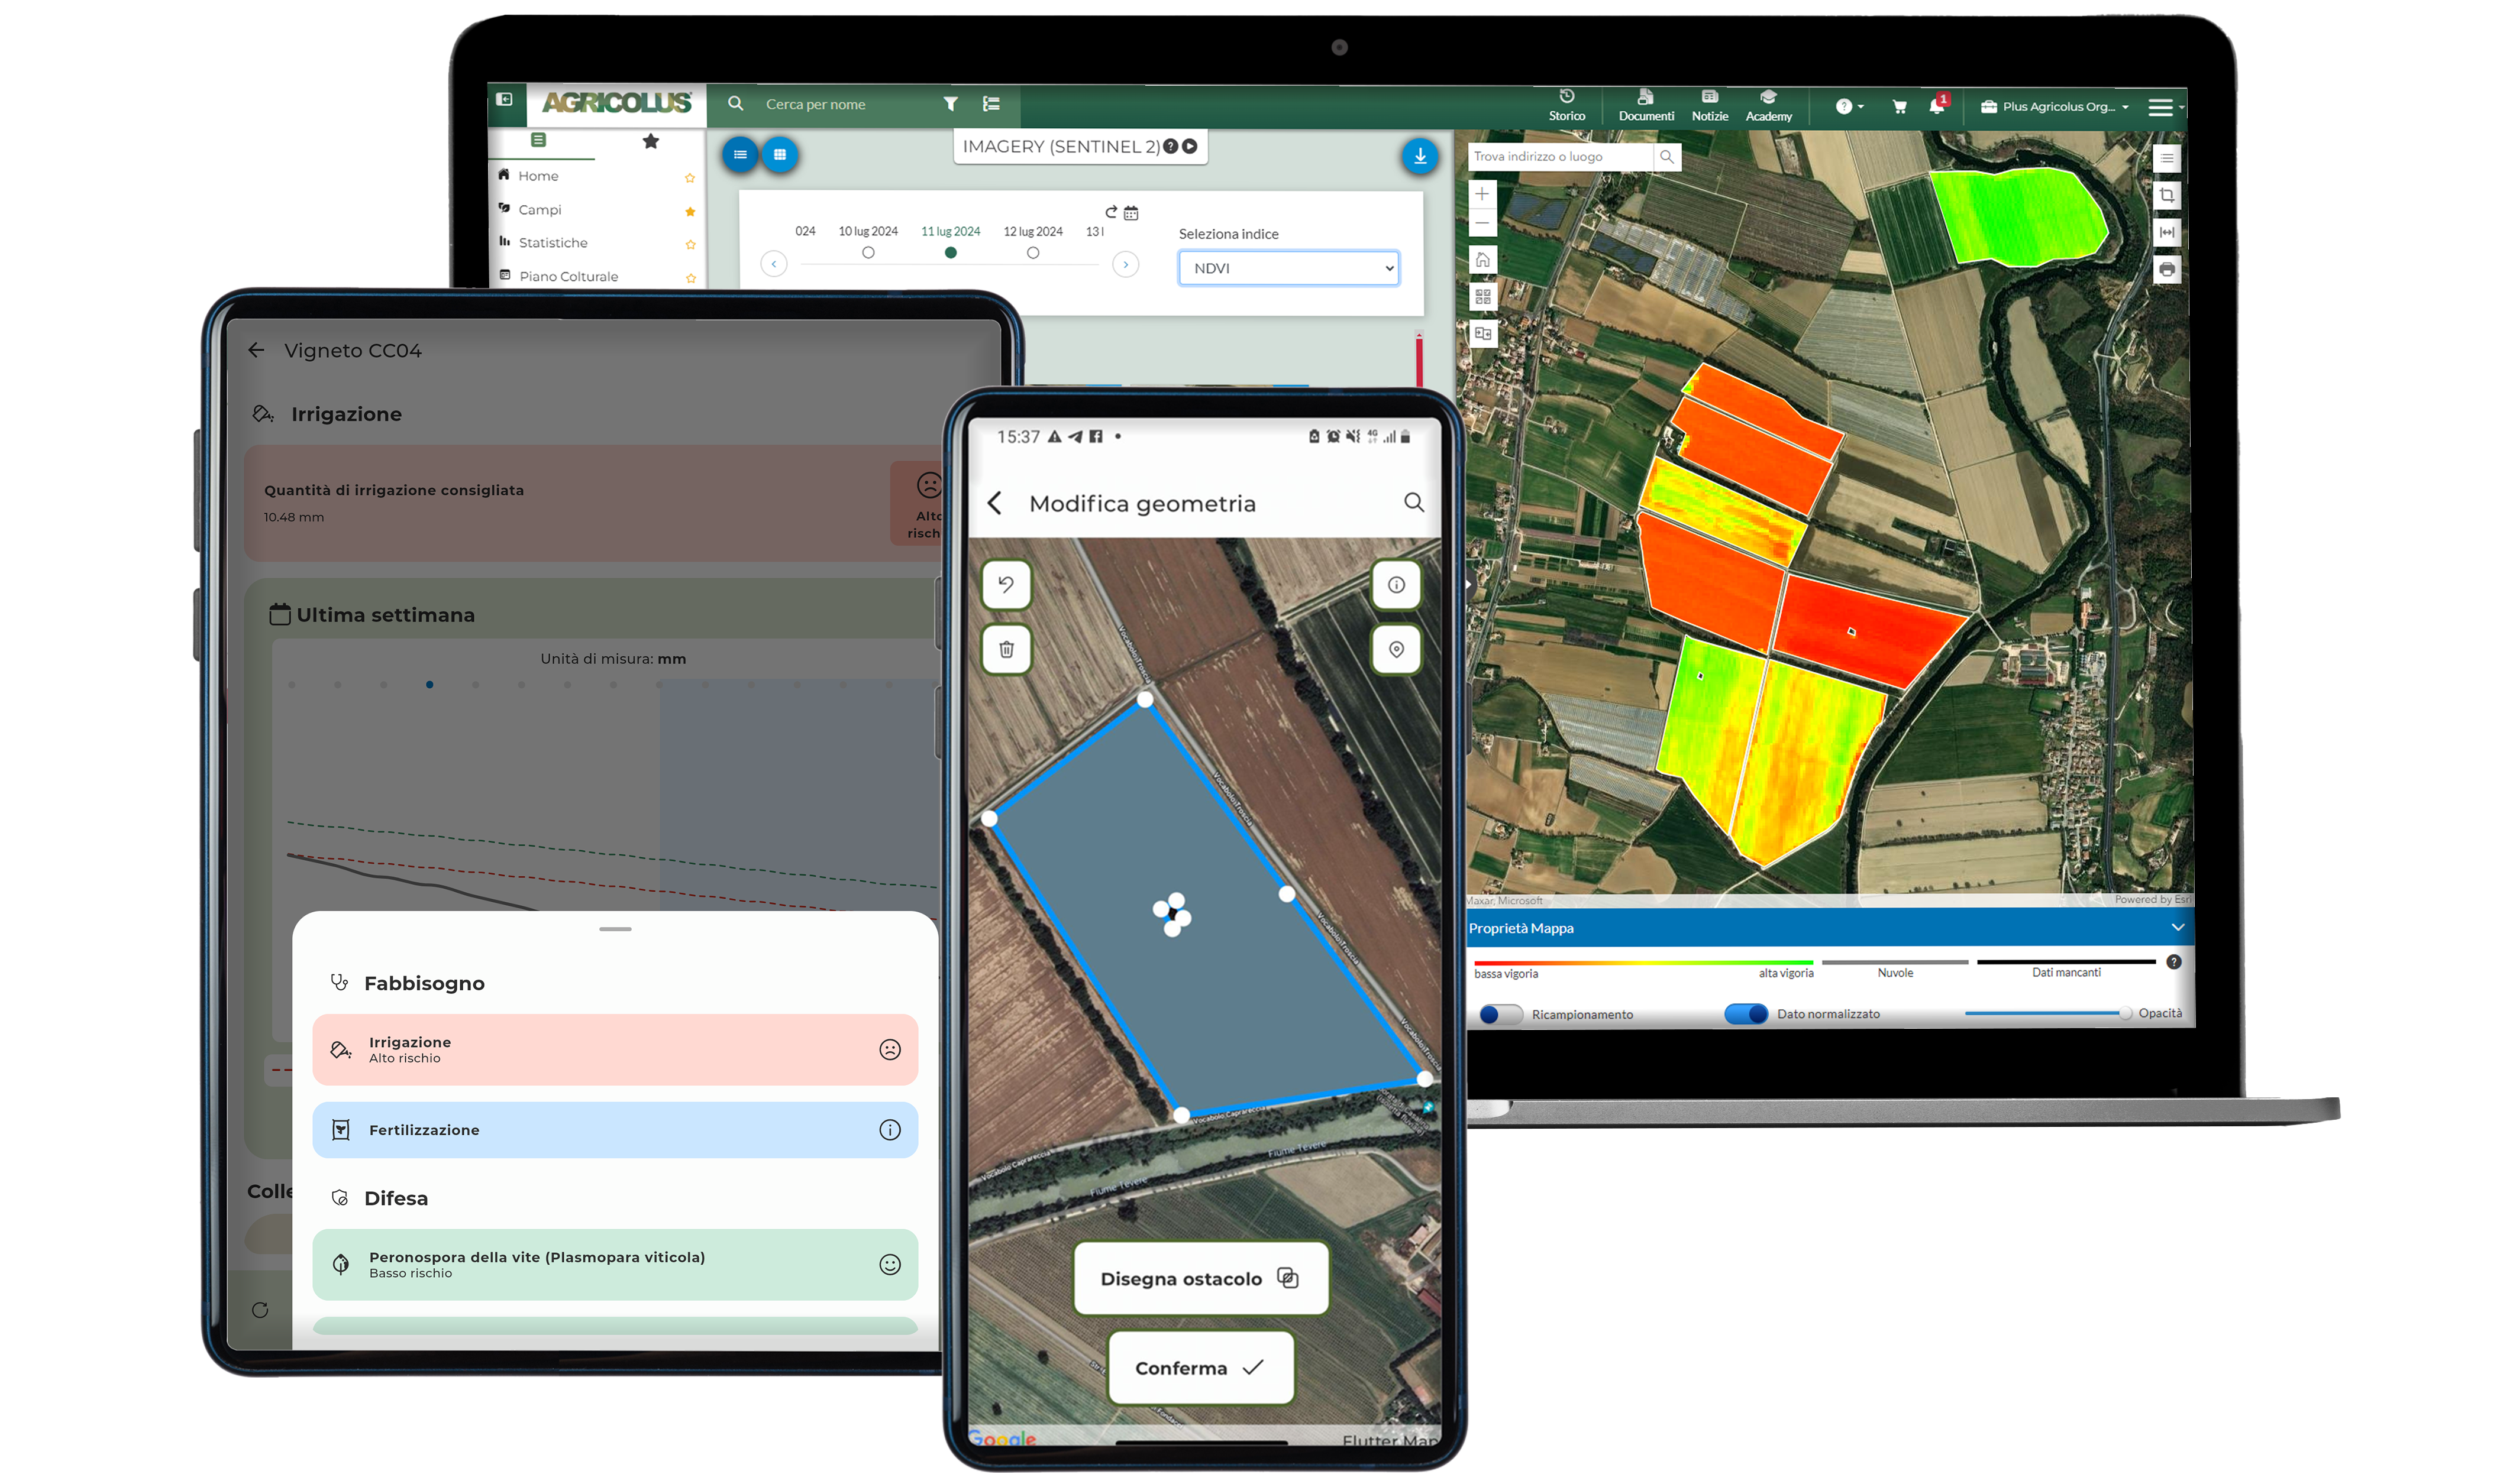Click the Trova indirizzo o luogo field
Viewport: 2513px width, 1484px height.
pos(1559,157)
